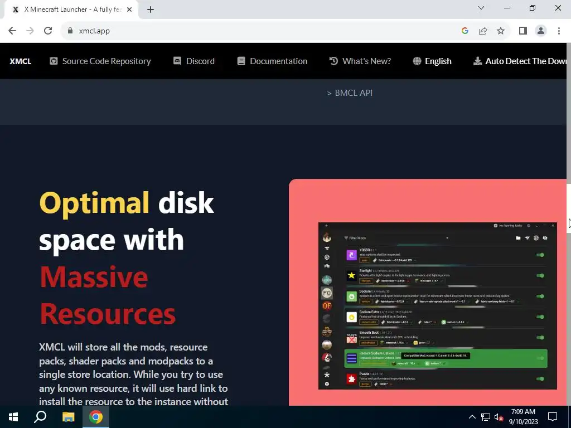Click Chrome icon in taskbar
The width and height of the screenshot is (571, 428).
pos(96,417)
